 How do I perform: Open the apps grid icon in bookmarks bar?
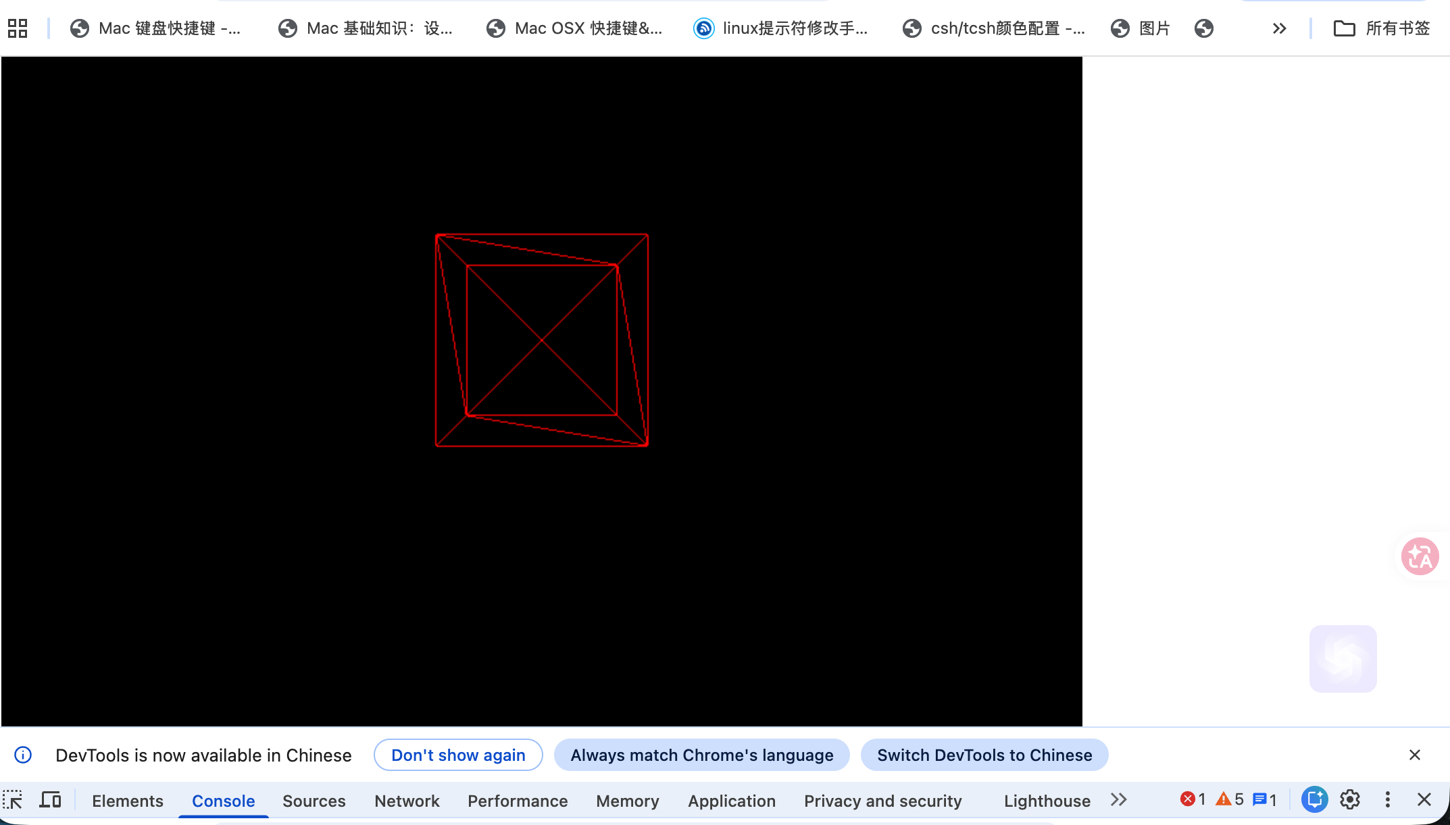tap(18, 28)
